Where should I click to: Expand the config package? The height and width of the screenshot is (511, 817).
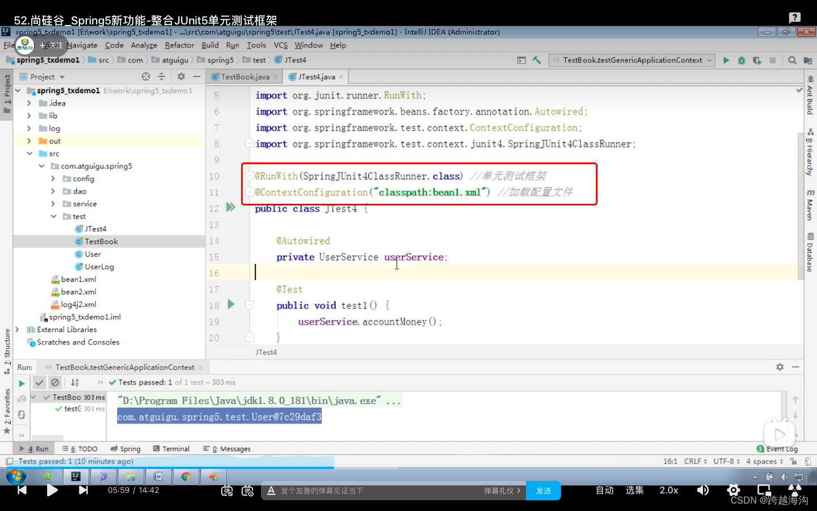(x=53, y=178)
